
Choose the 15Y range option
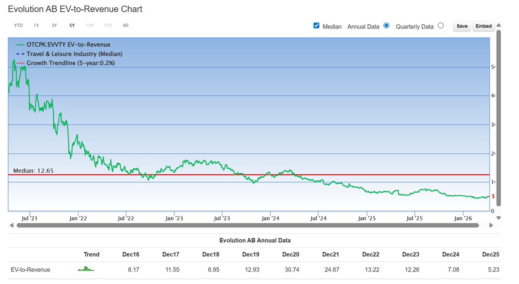108,26
